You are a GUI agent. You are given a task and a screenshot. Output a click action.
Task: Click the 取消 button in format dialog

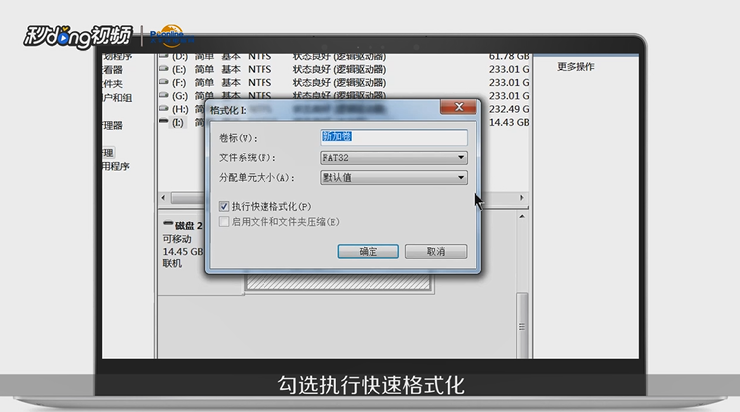tap(436, 252)
